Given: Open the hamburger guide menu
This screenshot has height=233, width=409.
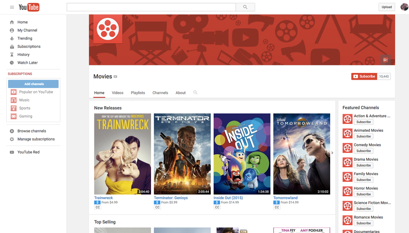Looking at the screenshot, I should coord(12,7).
